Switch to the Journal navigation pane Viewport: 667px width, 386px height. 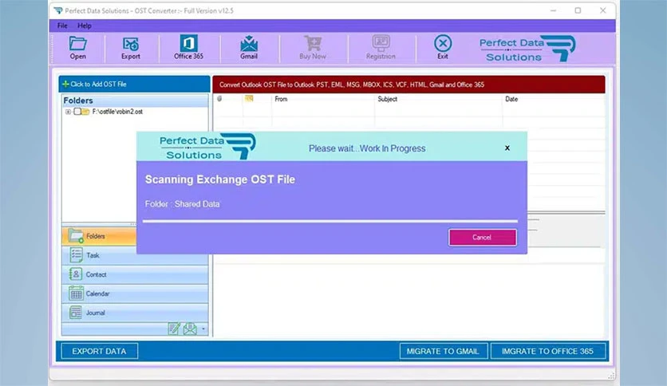click(x=135, y=313)
